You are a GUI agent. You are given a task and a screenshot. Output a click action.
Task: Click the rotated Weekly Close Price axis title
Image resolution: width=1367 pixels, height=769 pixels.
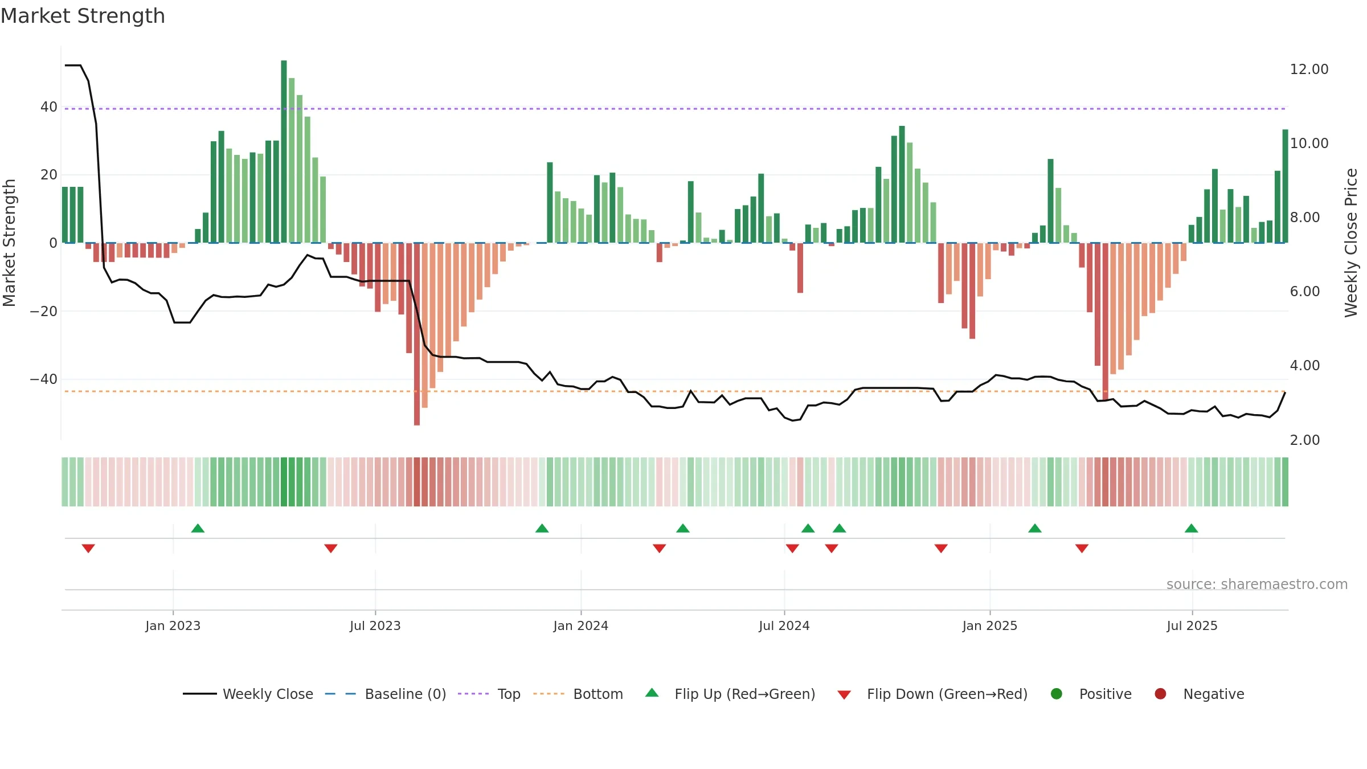pos(1351,243)
